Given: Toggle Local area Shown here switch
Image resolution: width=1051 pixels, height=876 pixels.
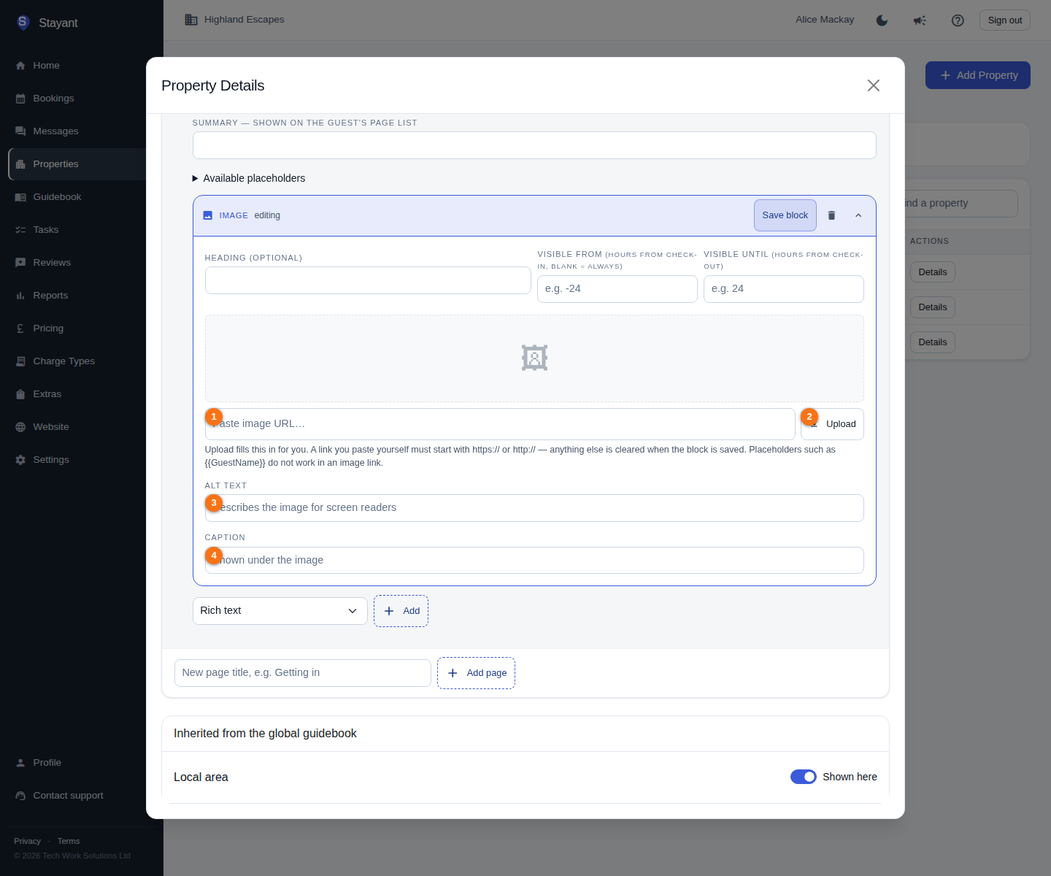Looking at the screenshot, I should pyautogui.click(x=803, y=777).
